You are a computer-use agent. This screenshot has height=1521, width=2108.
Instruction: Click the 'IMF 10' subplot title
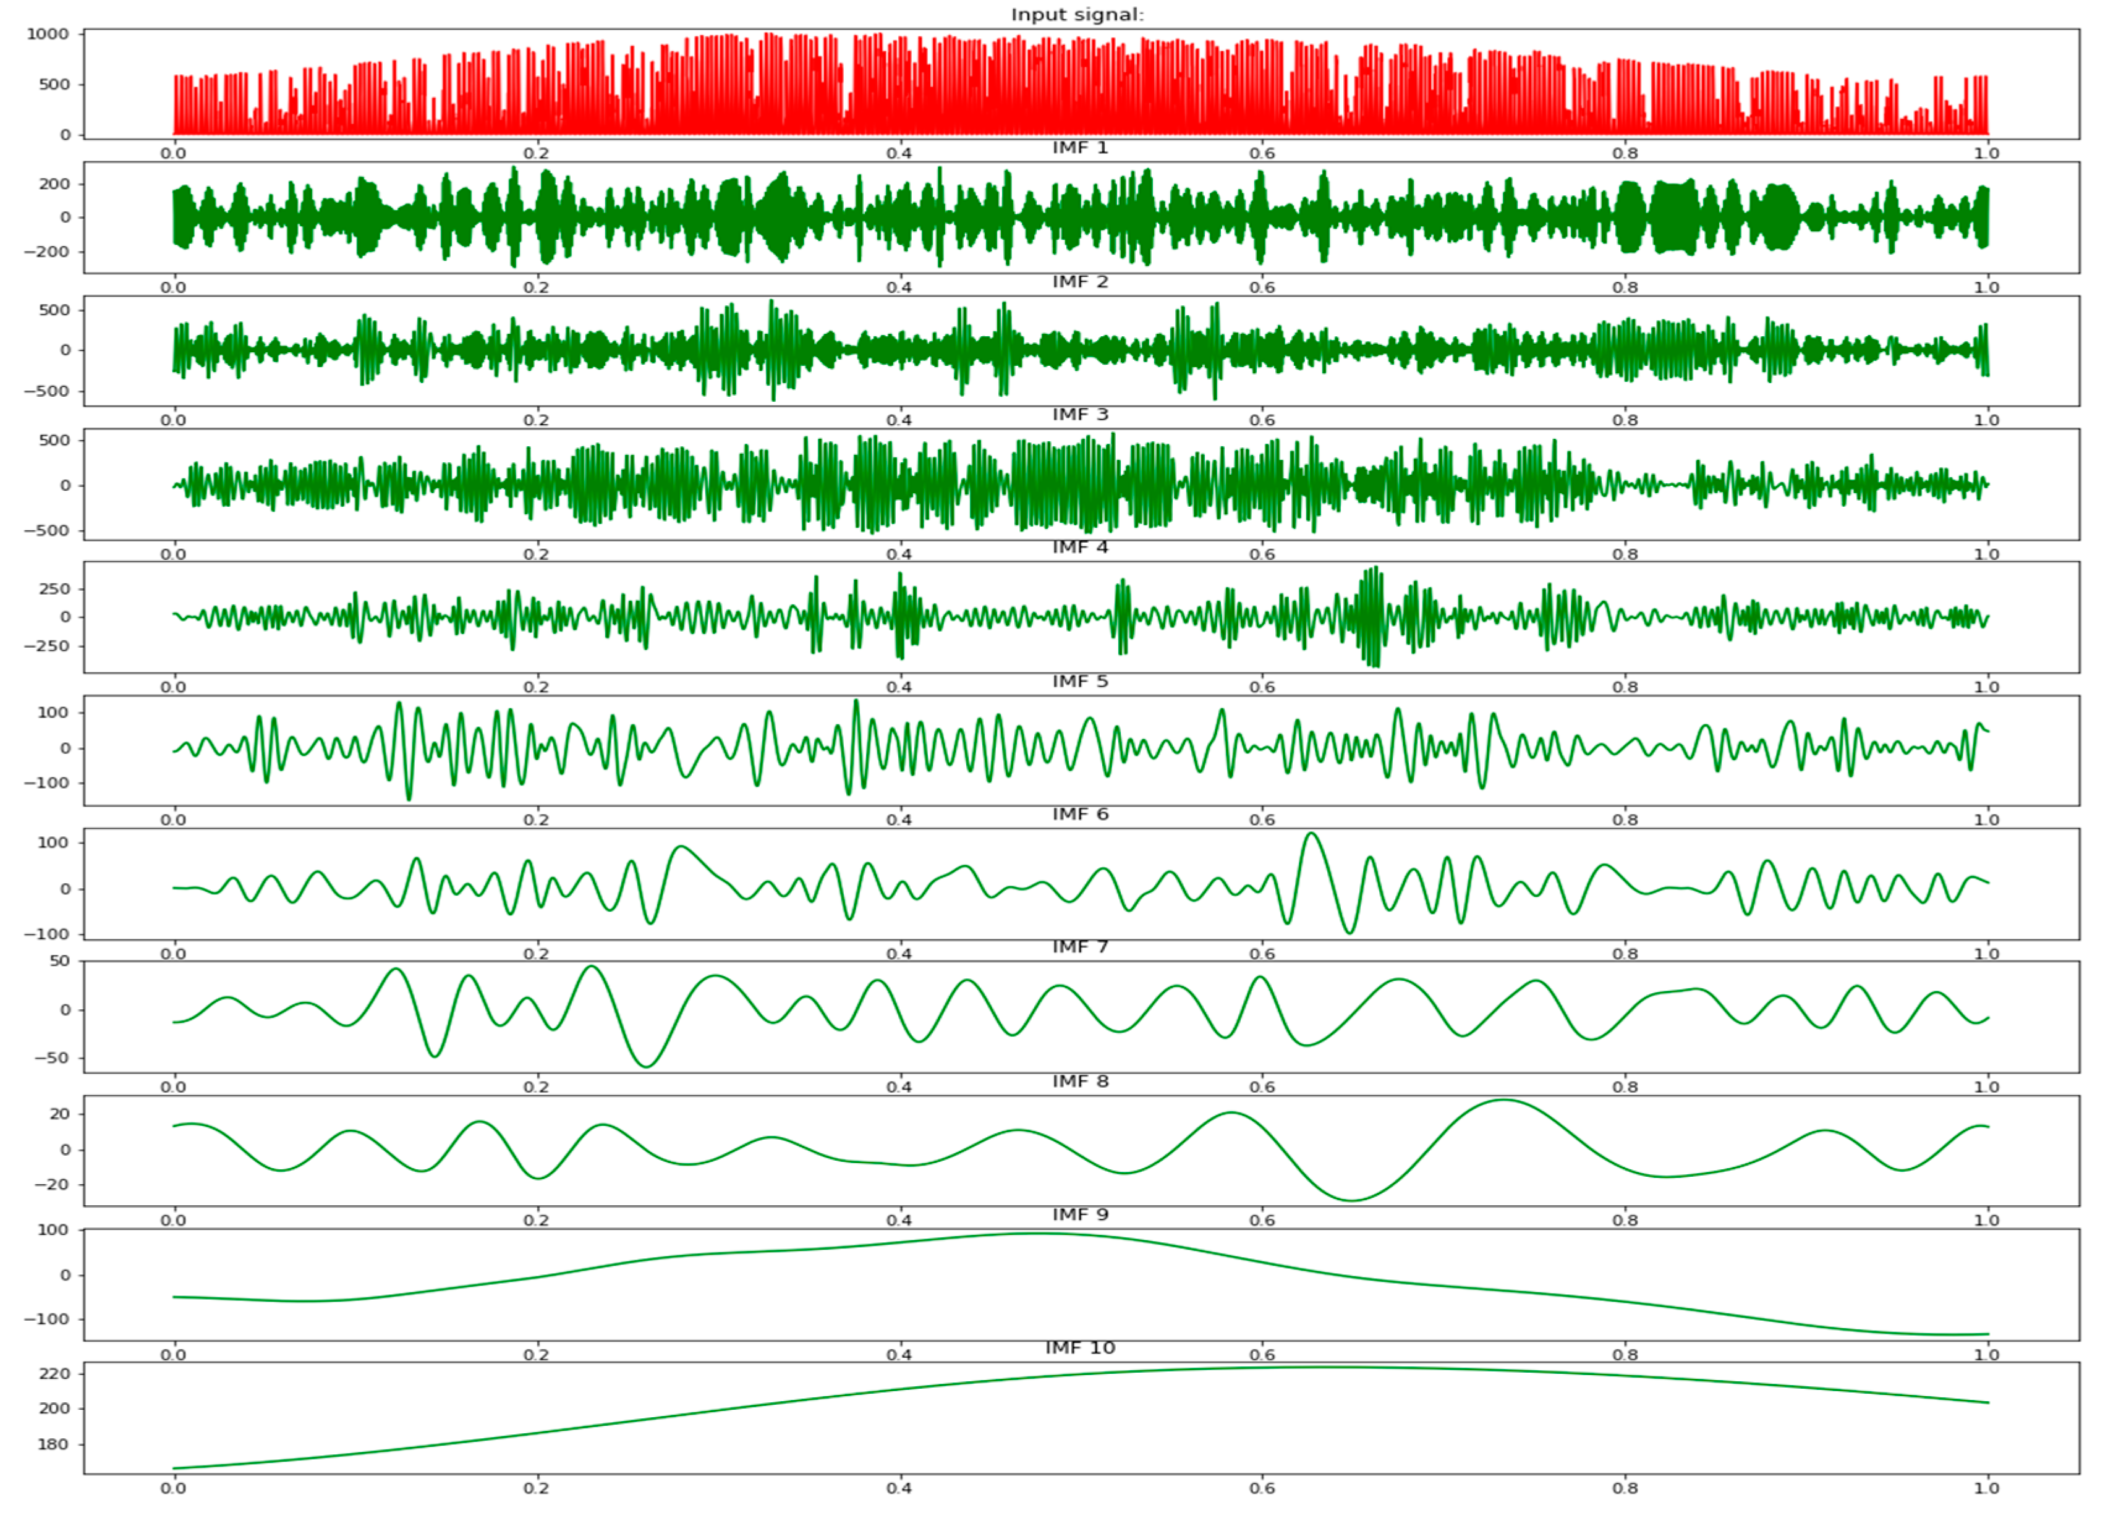pos(1080,1347)
